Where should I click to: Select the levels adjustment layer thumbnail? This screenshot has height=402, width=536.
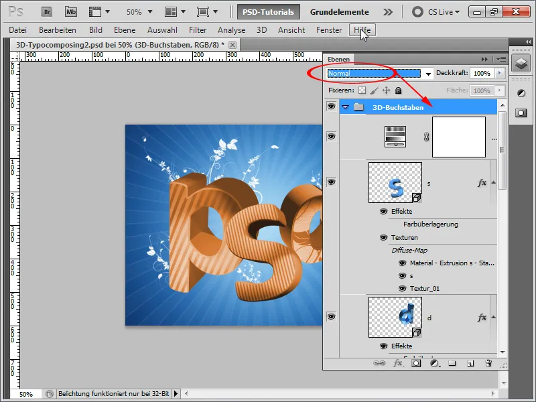(395, 137)
